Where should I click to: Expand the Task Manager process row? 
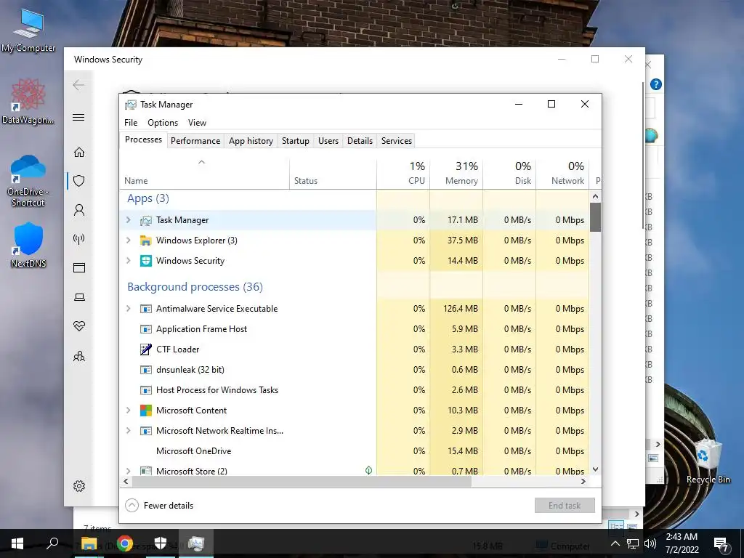(x=128, y=220)
